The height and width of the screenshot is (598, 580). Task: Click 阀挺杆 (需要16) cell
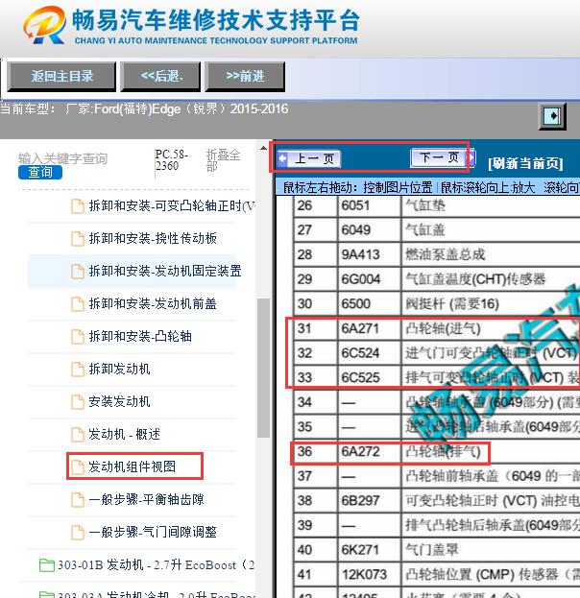pyautogui.click(x=491, y=304)
